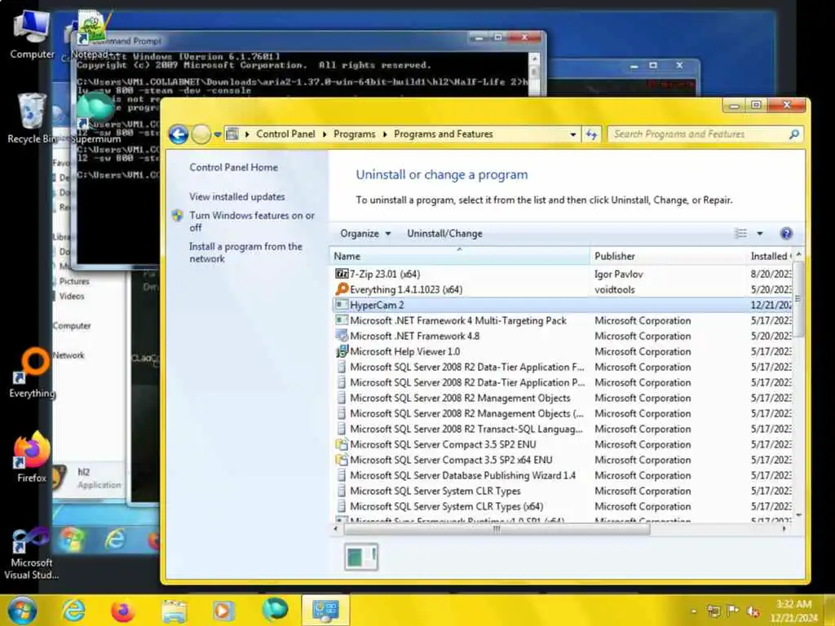This screenshot has height=626, width=835.
Task: Click the HyperCam 2 program icon
Action: (342, 305)
